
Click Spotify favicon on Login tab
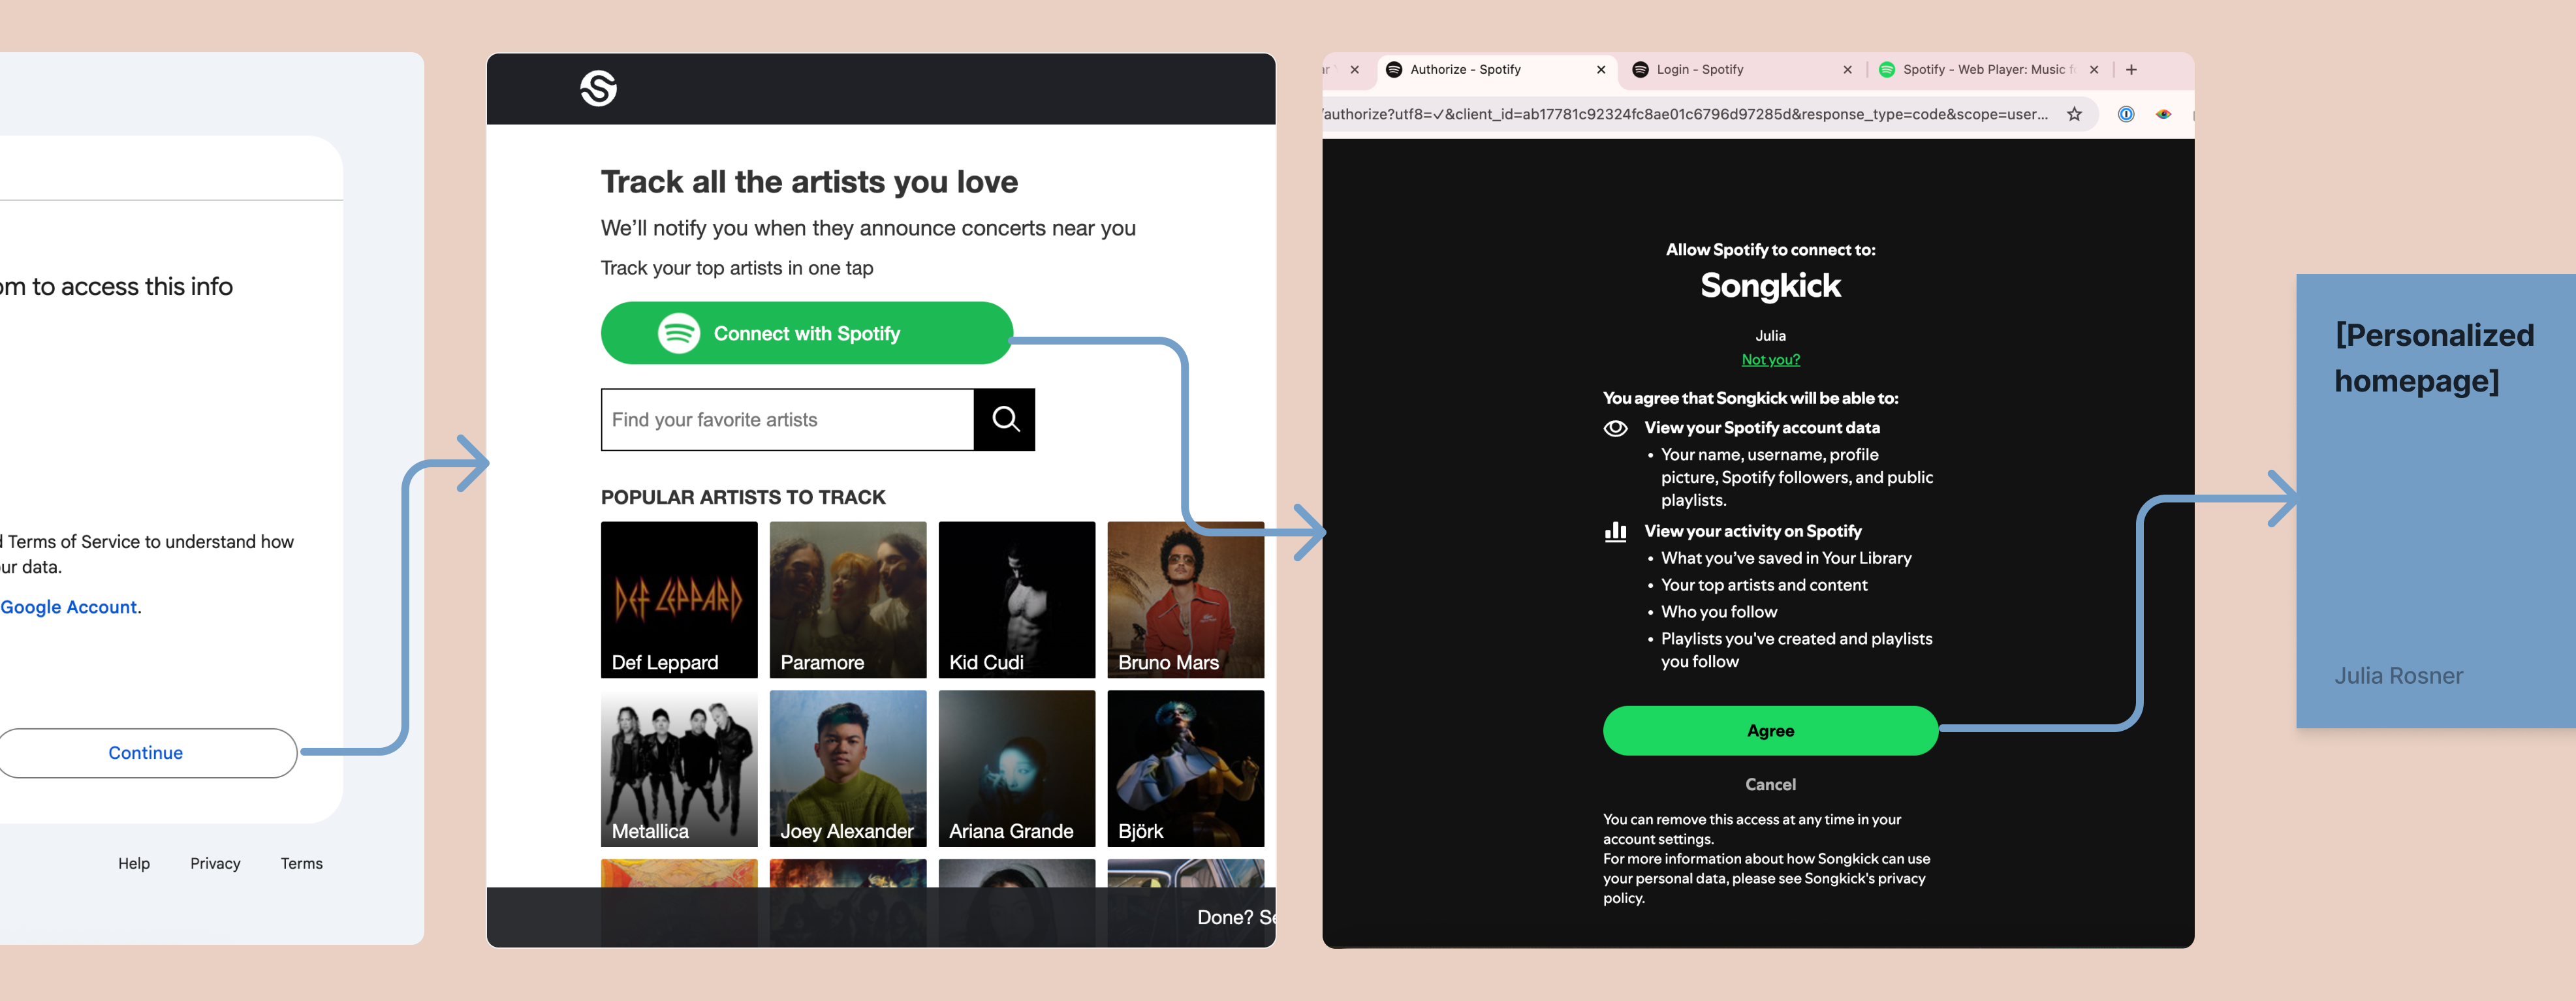pyautogui.click(x=1640, y=70)
